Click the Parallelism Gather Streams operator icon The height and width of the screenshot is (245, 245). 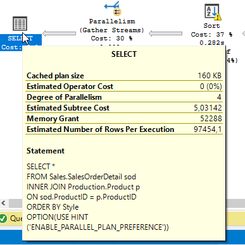pos(113,8)
